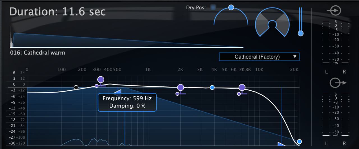Click the 'Damping: 0 %' tooltip text
This screenshot has width=359, height=149.
tap(127, 106)
